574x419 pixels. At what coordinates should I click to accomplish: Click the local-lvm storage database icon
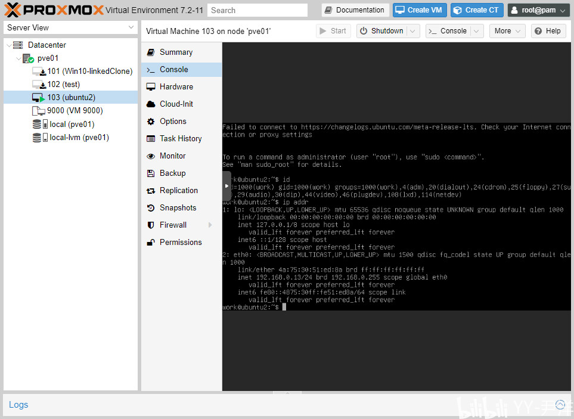click(x=36, y=137)
